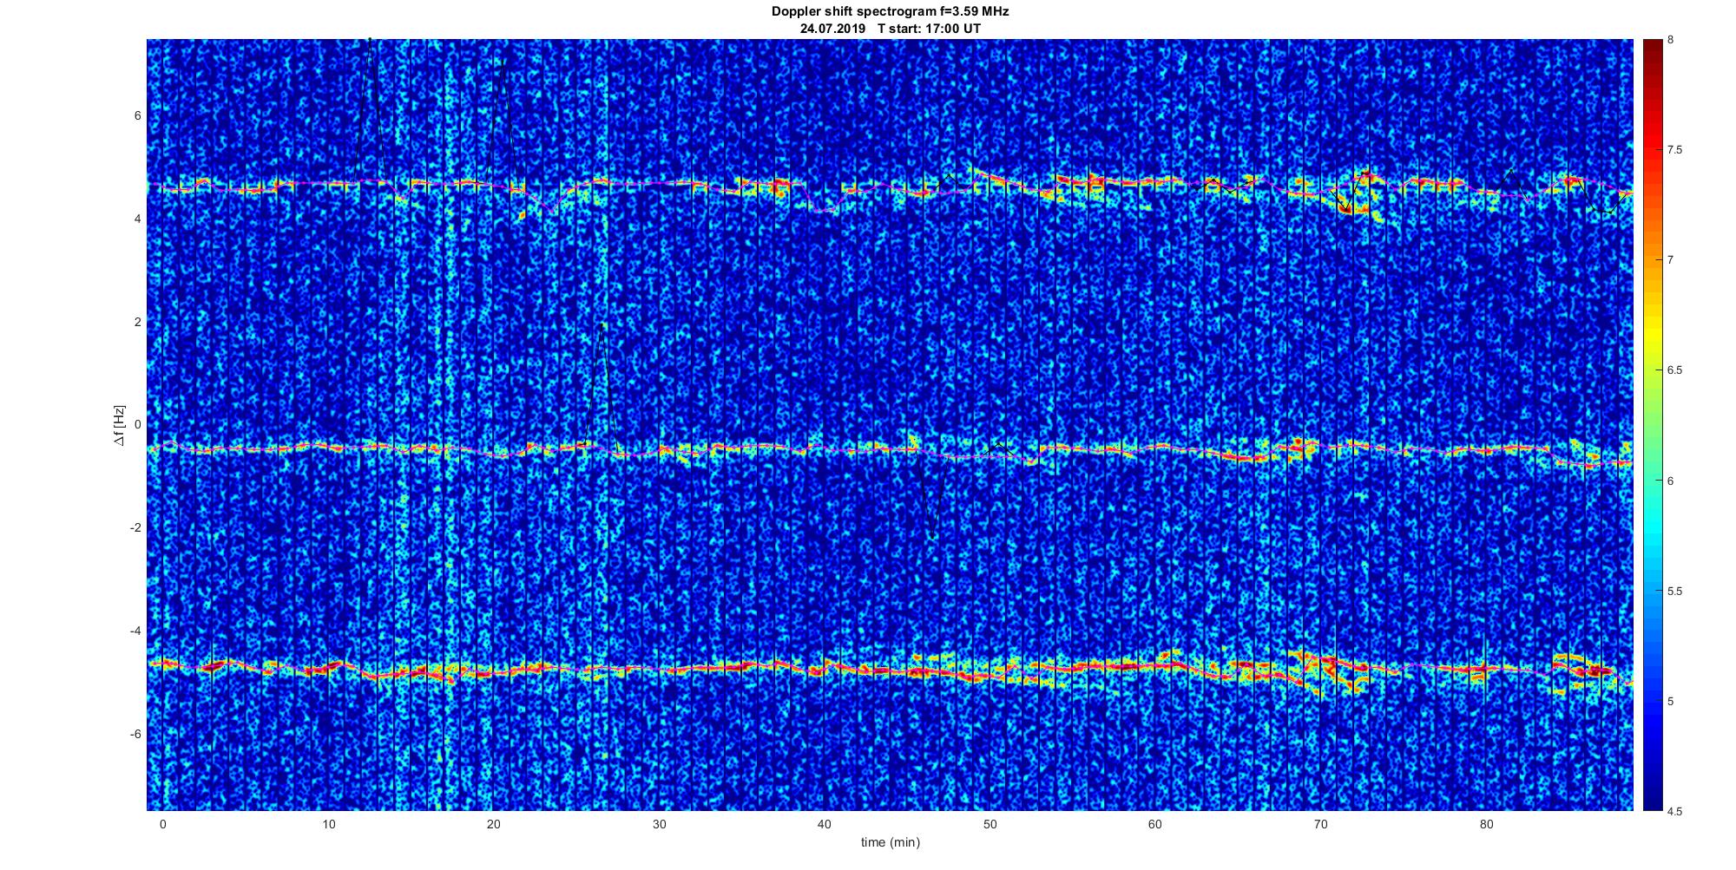The width and height of the screenshot is (1736, 870).
Task: Click the y-axis tick label -4
Action: 135,631
